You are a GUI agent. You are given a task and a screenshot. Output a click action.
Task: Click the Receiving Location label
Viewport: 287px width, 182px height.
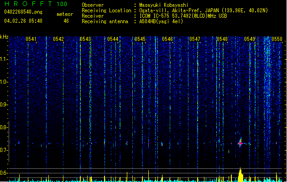106,10
